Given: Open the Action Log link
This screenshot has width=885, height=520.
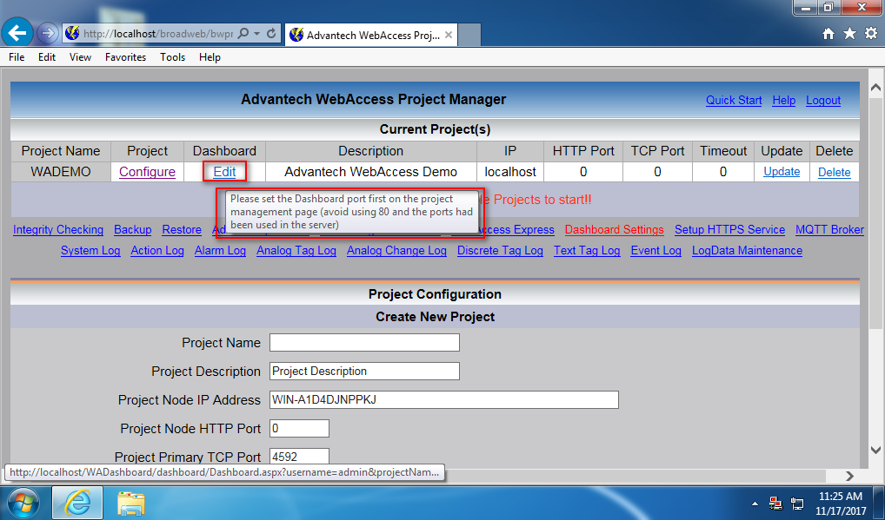Looking at the screenshot, I should (x=157, y=251).
